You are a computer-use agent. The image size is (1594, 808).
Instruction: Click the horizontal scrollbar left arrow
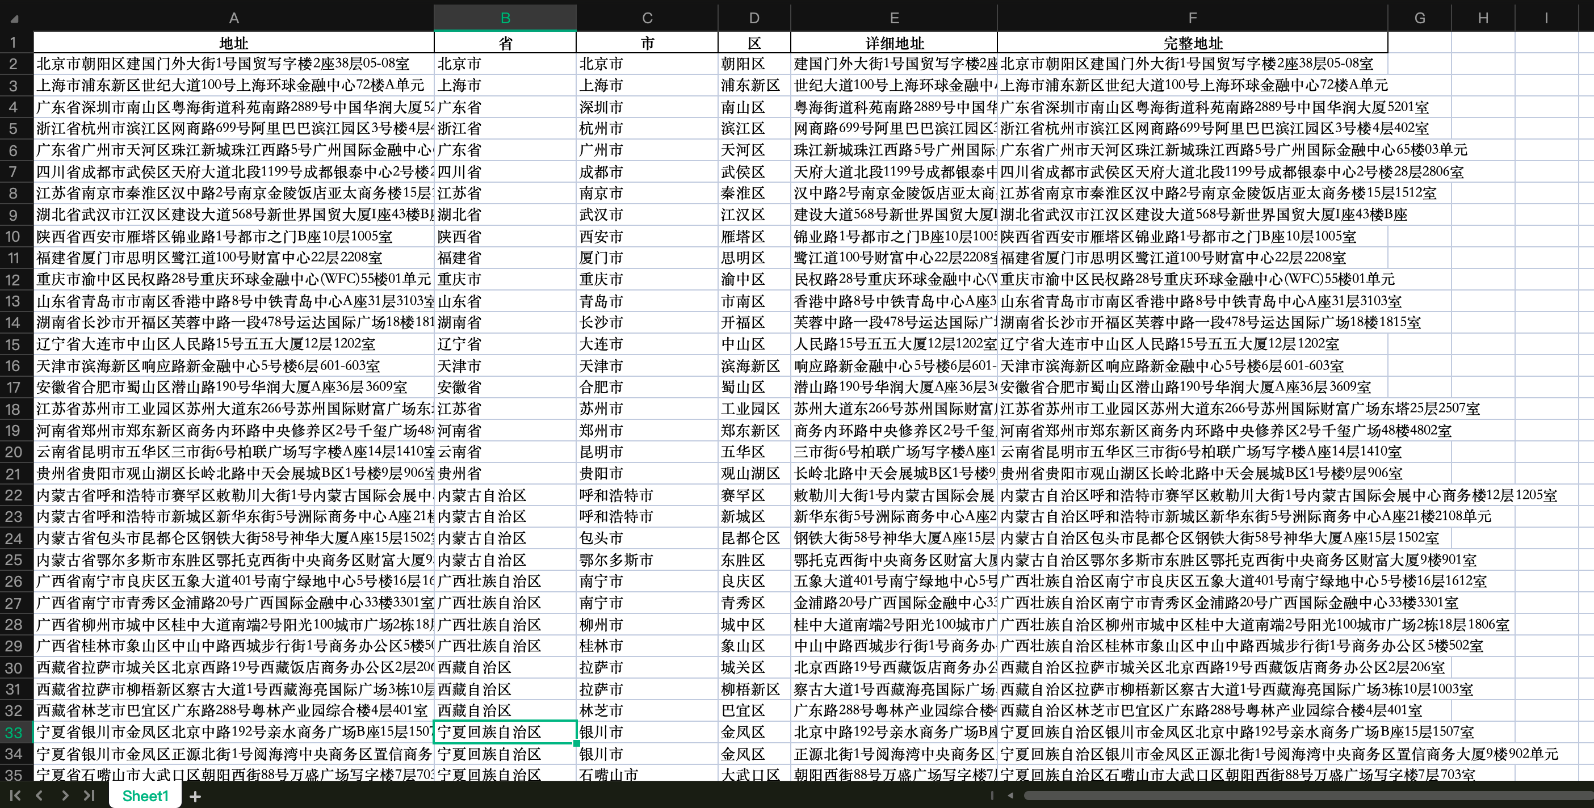1010,796
